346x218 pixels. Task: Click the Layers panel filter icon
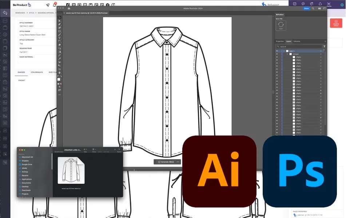click(x=324, y=47)
